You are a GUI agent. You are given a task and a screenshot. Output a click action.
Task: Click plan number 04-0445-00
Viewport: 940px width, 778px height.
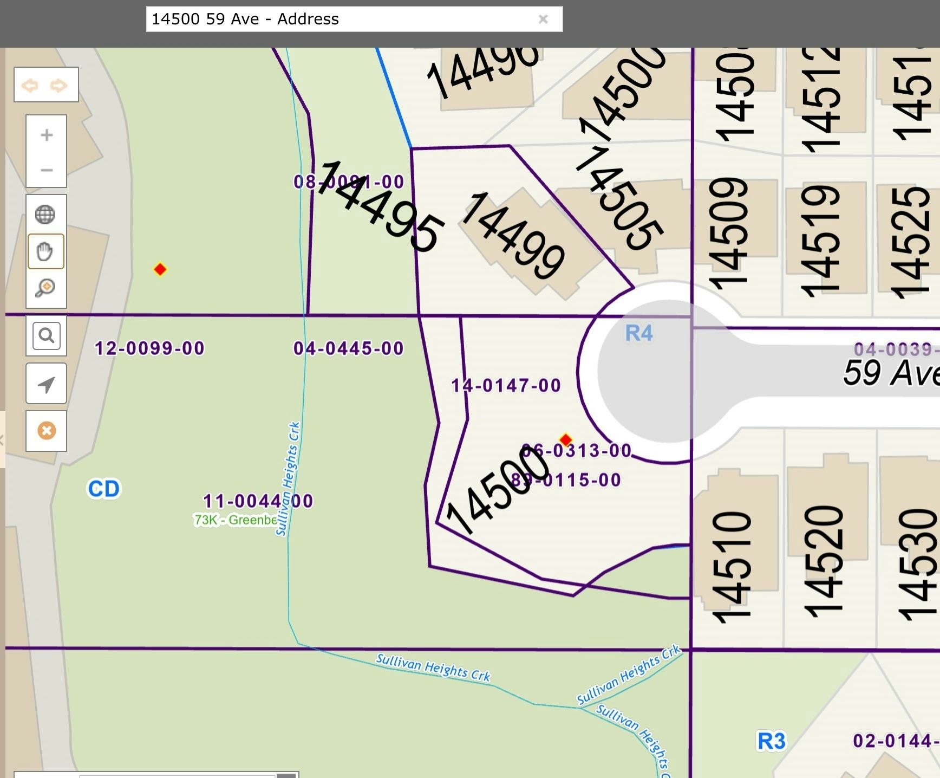(x=349, y=348)
